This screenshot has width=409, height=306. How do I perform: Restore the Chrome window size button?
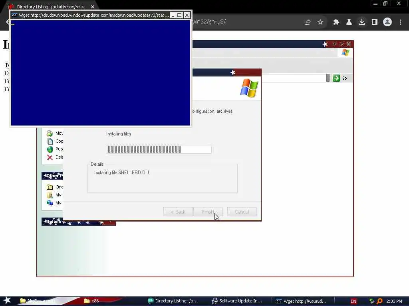coord(385,4)
